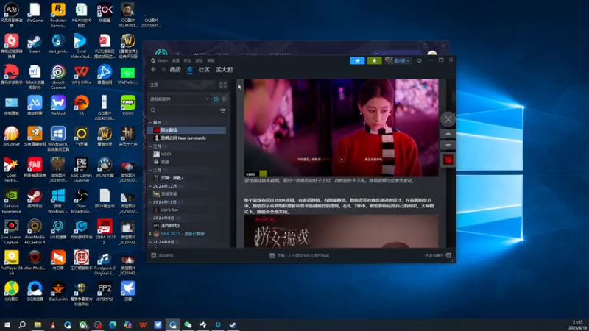Open the 游戏和软件 filter dropdown

pos(180,99)
